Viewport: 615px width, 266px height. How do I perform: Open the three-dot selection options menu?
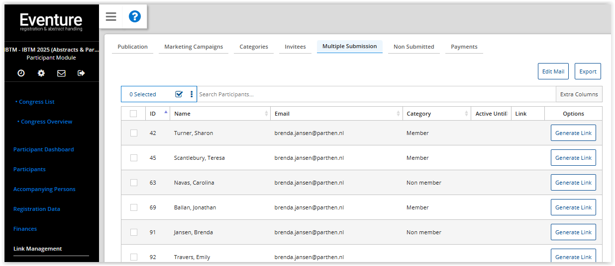(192, 94)
